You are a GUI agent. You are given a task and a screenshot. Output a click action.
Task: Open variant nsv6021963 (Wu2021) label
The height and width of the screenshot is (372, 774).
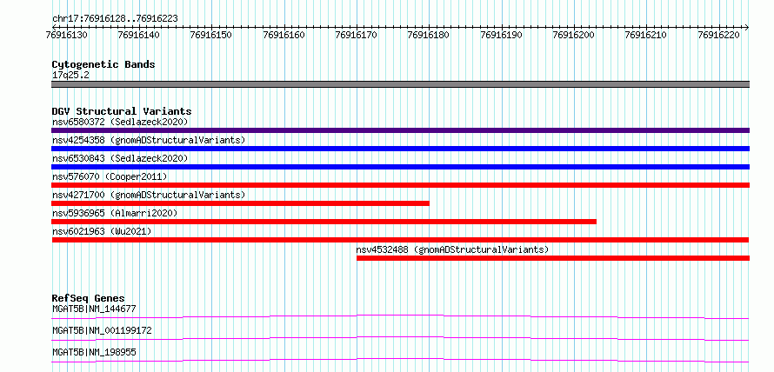click(x=102, y=231)
